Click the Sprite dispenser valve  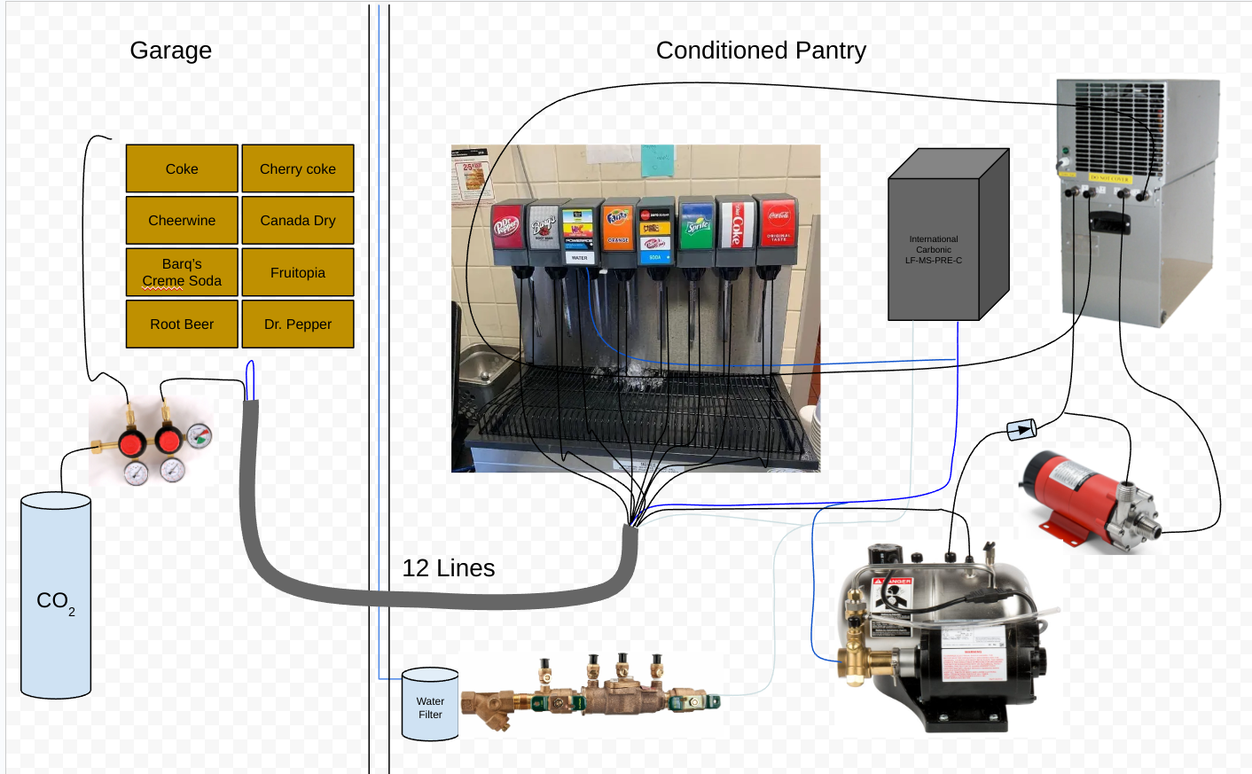[x=697, y=231]
